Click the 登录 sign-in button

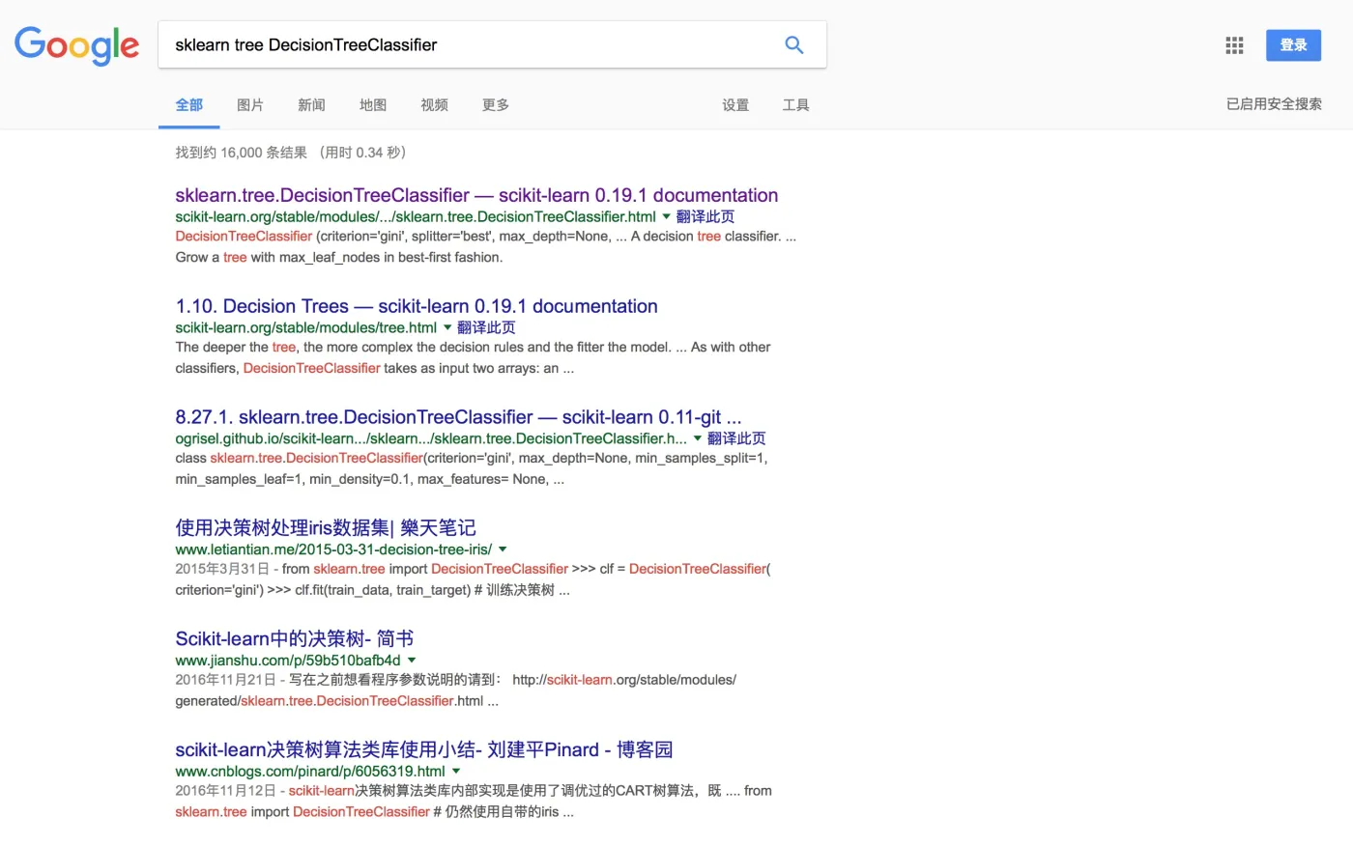click(1293, 45)
